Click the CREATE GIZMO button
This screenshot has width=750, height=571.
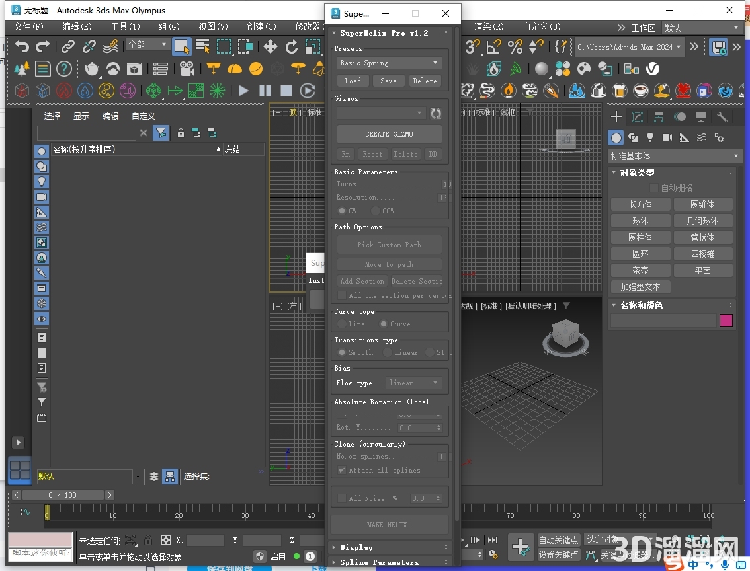[x=389, y=134]
